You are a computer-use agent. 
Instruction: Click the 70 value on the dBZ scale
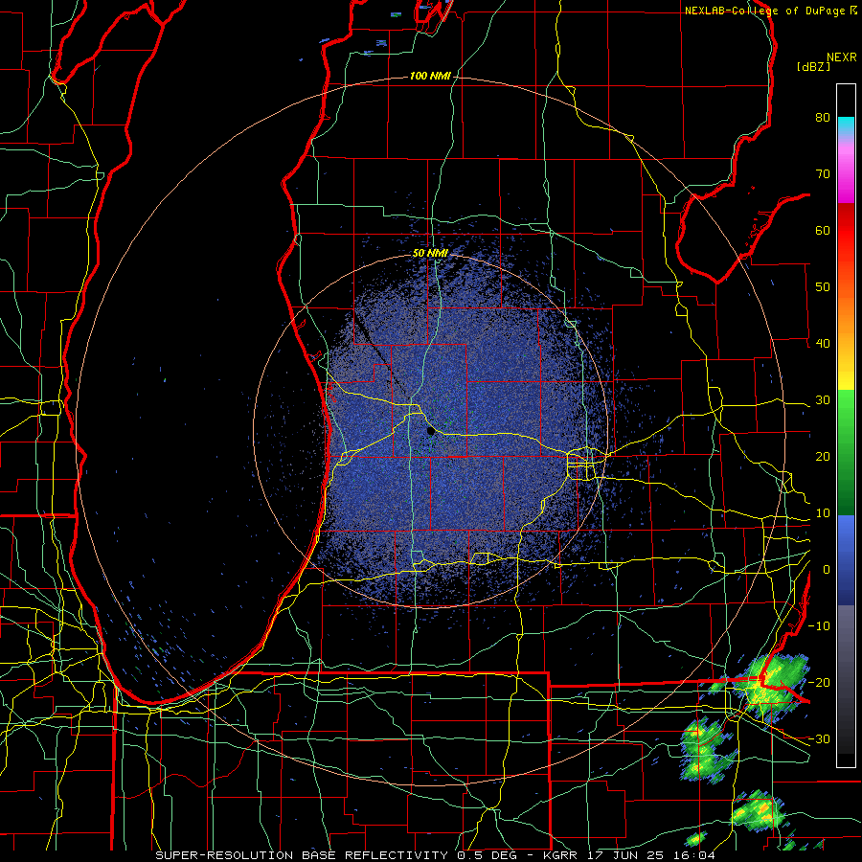pos(823,173)
